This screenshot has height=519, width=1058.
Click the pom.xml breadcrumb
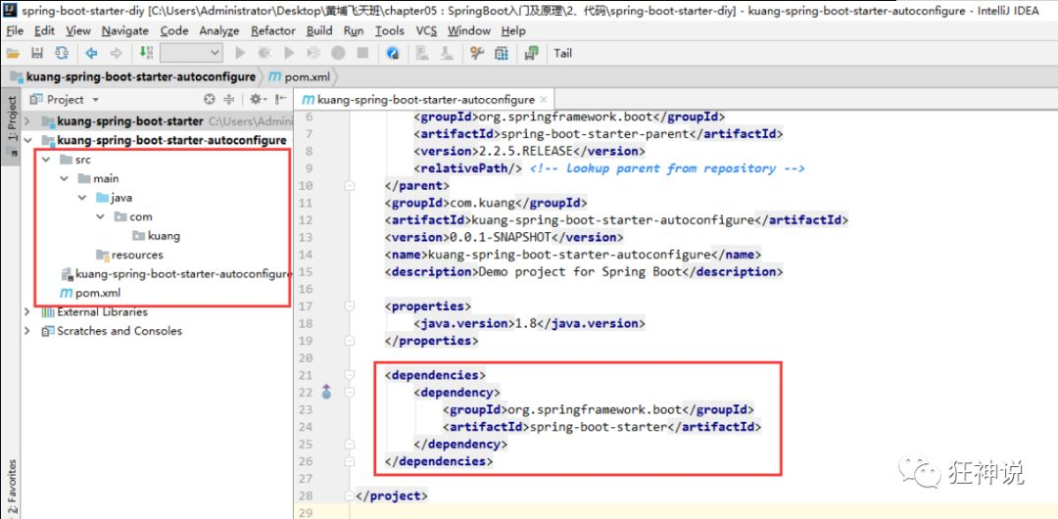click(x=298, y=77)
